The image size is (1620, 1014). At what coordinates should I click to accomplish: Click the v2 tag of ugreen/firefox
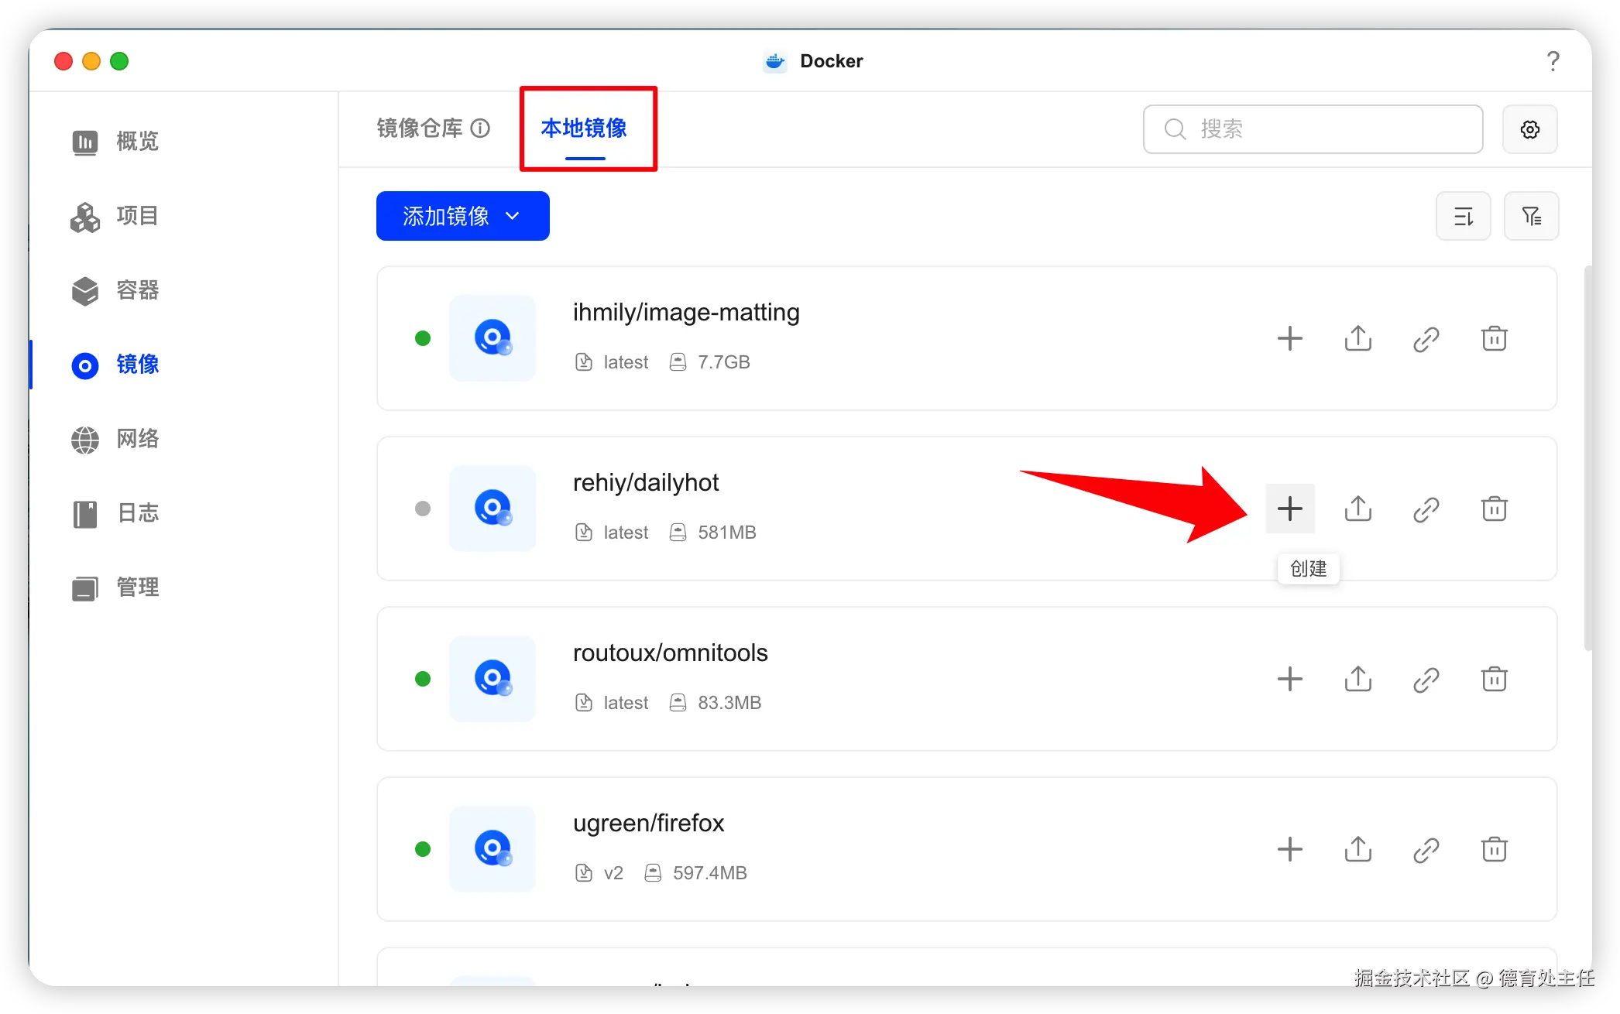(x=613, y=873)
